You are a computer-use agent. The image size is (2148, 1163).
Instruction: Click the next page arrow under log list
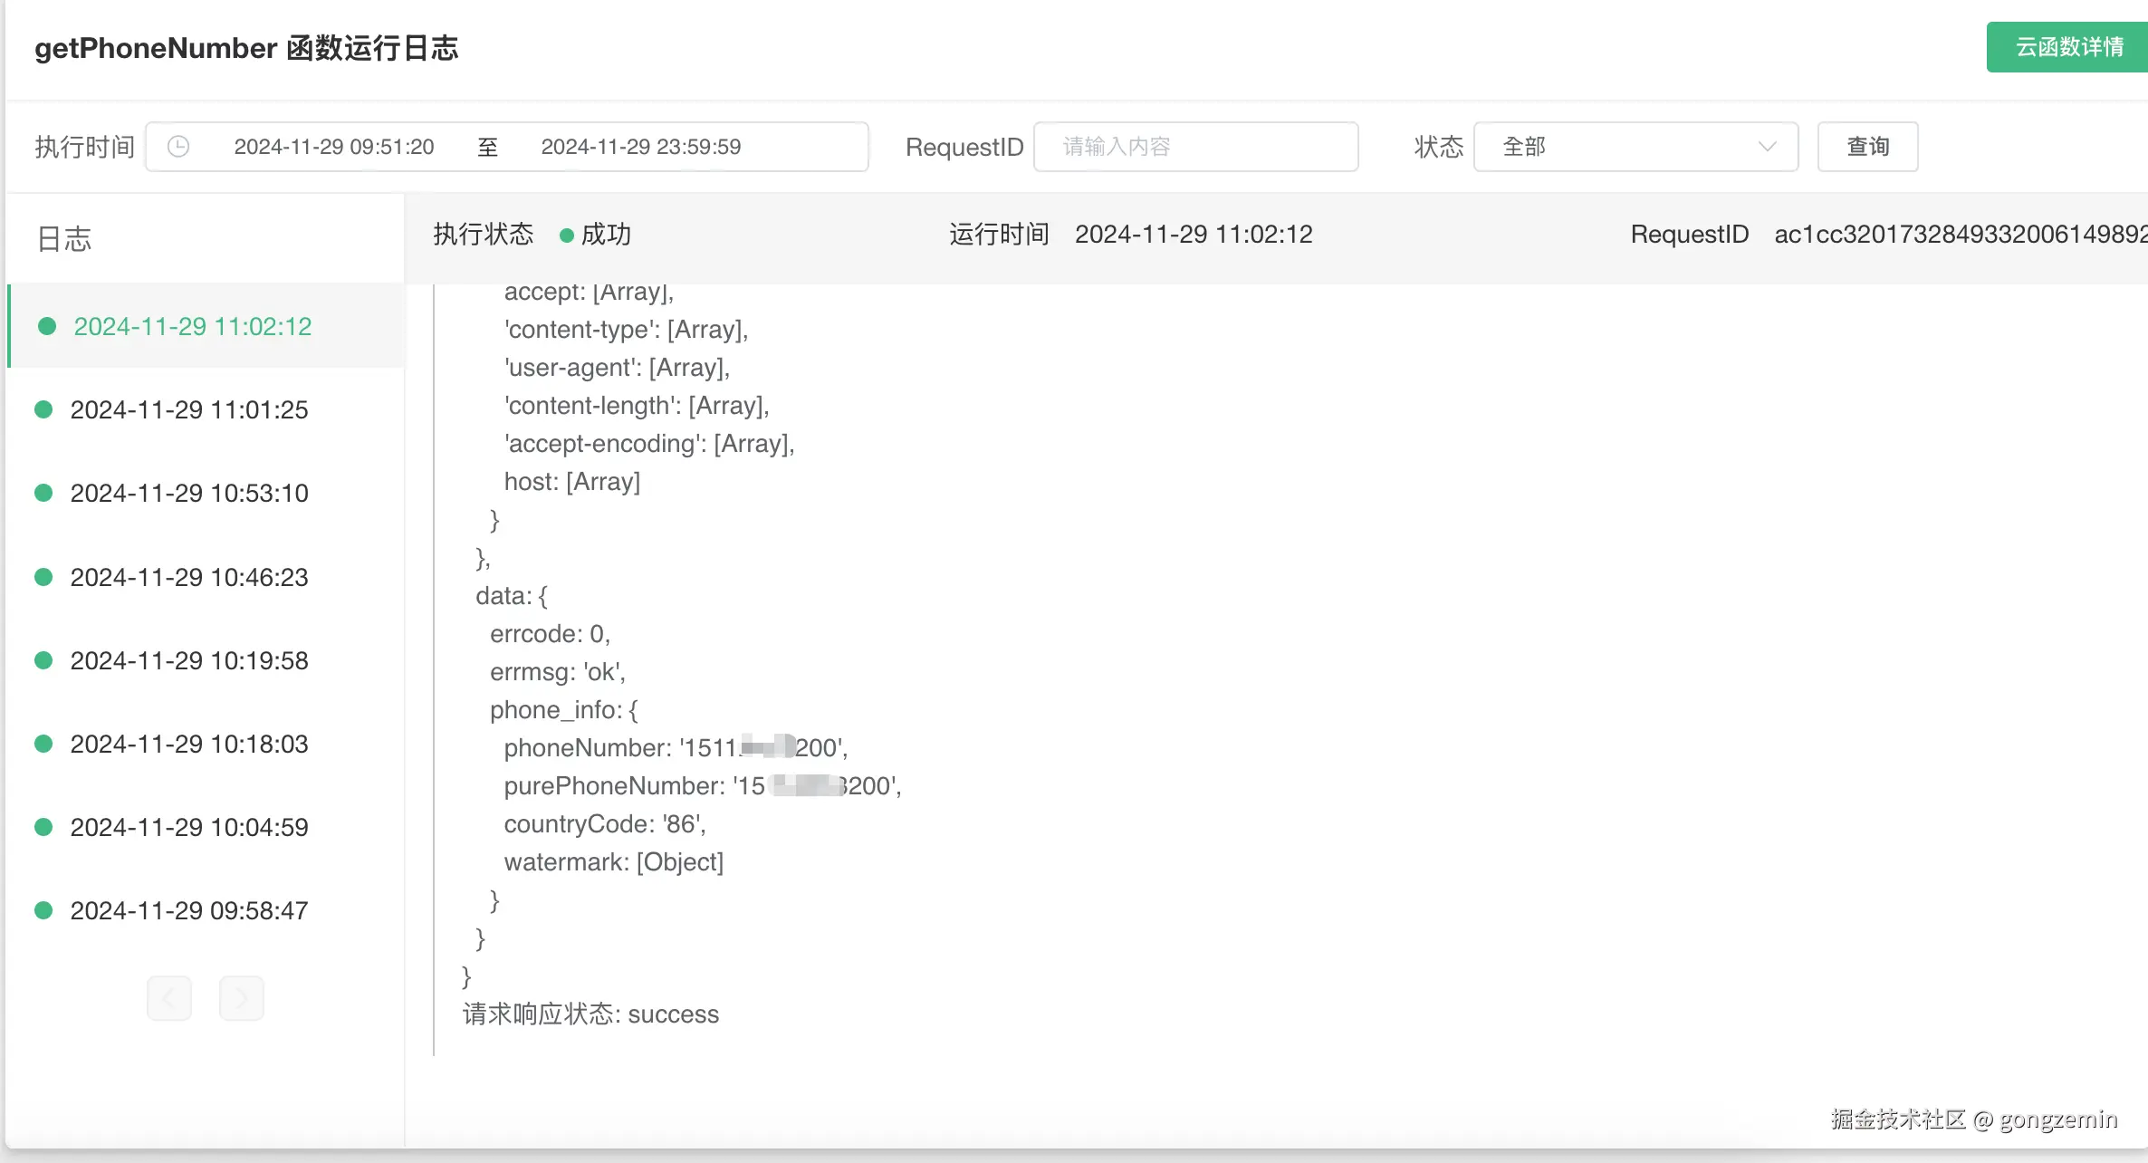tap(241, 998)
